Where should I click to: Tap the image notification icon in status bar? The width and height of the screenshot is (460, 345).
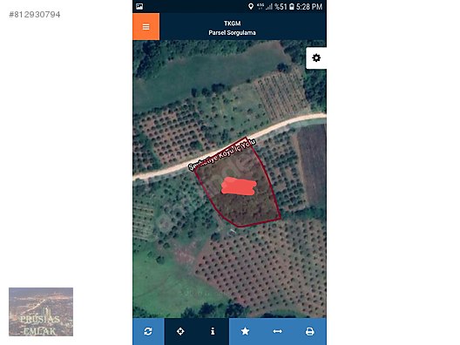click(139, 6)
